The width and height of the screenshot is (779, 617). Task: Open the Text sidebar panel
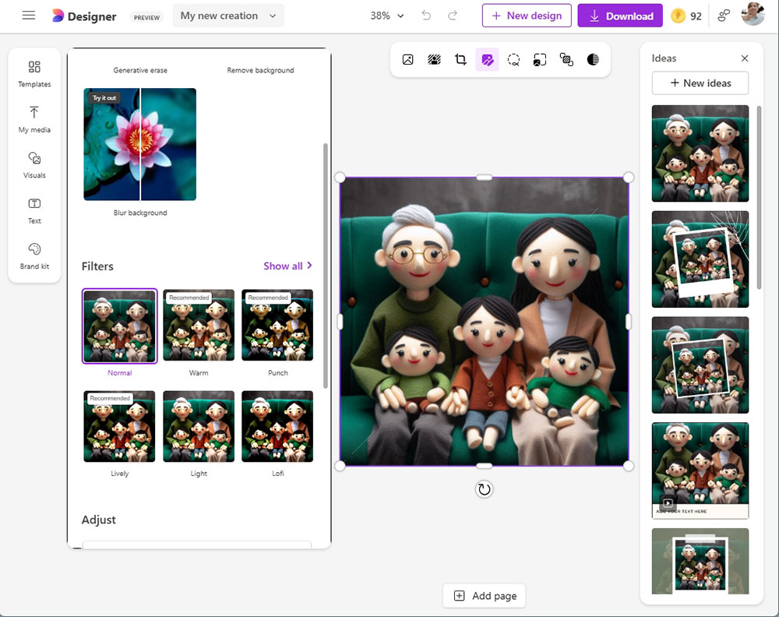34,210
